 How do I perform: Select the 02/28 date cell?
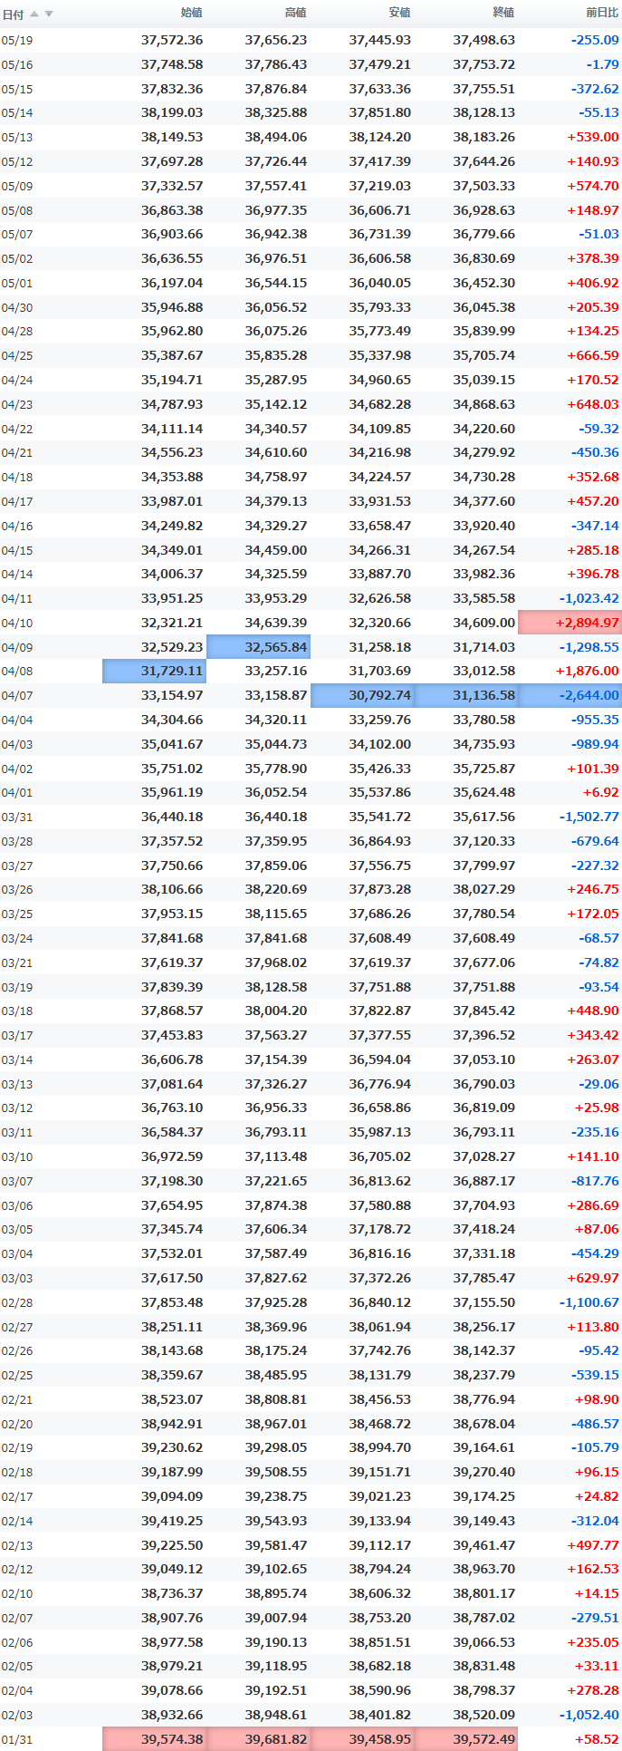(17, 1303)
